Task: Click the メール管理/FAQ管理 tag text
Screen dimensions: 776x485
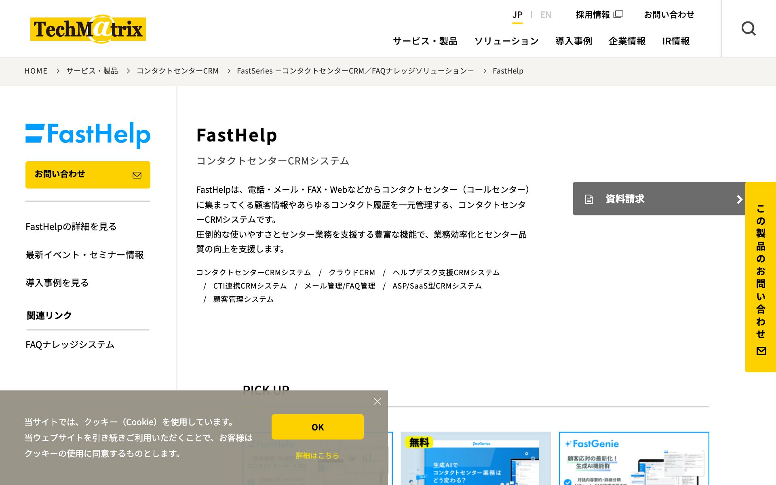Action: 340,286
